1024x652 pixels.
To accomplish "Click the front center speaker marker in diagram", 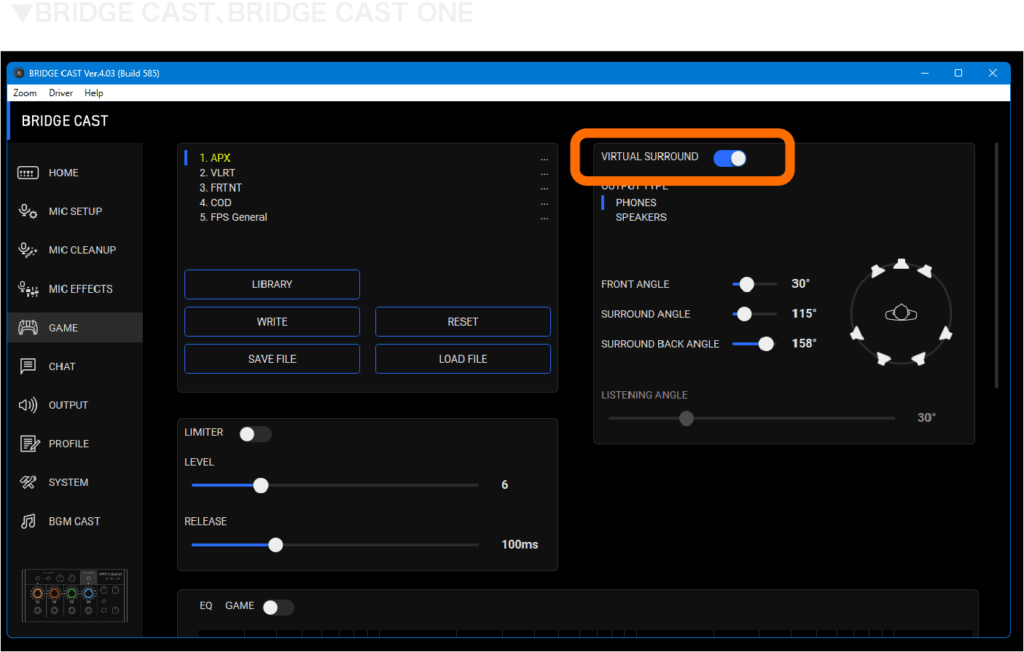I will (902, 264).
